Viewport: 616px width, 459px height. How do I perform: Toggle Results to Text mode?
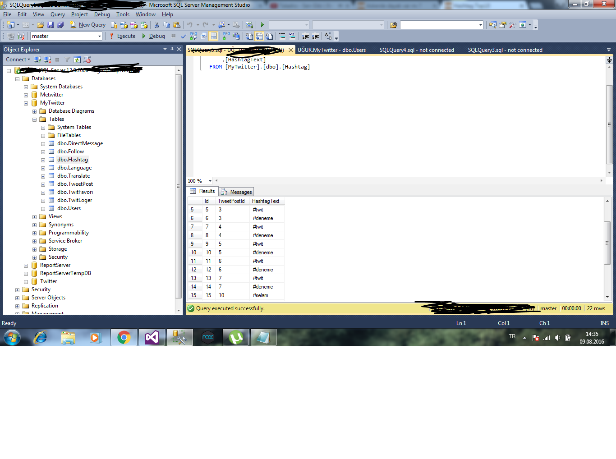249,36
